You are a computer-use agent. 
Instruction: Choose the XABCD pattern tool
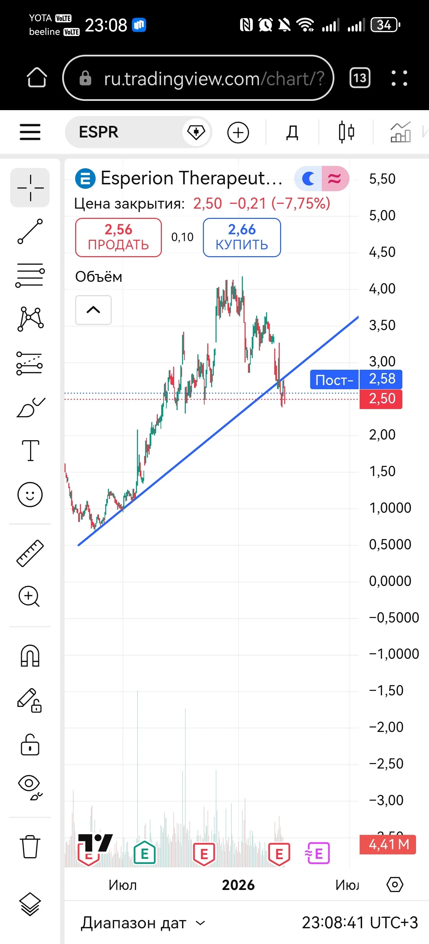click(30, 319)
